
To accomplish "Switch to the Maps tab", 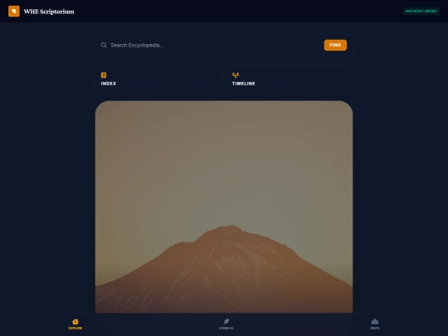I will click(375, 324).
